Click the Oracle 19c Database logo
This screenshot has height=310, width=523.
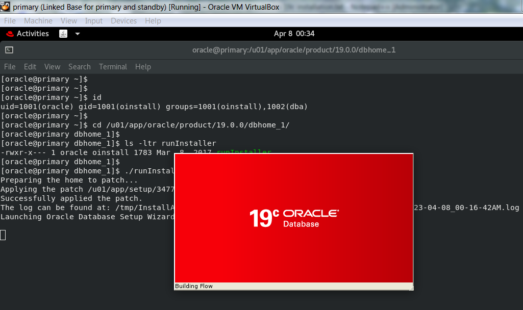(x=294, y=218)
